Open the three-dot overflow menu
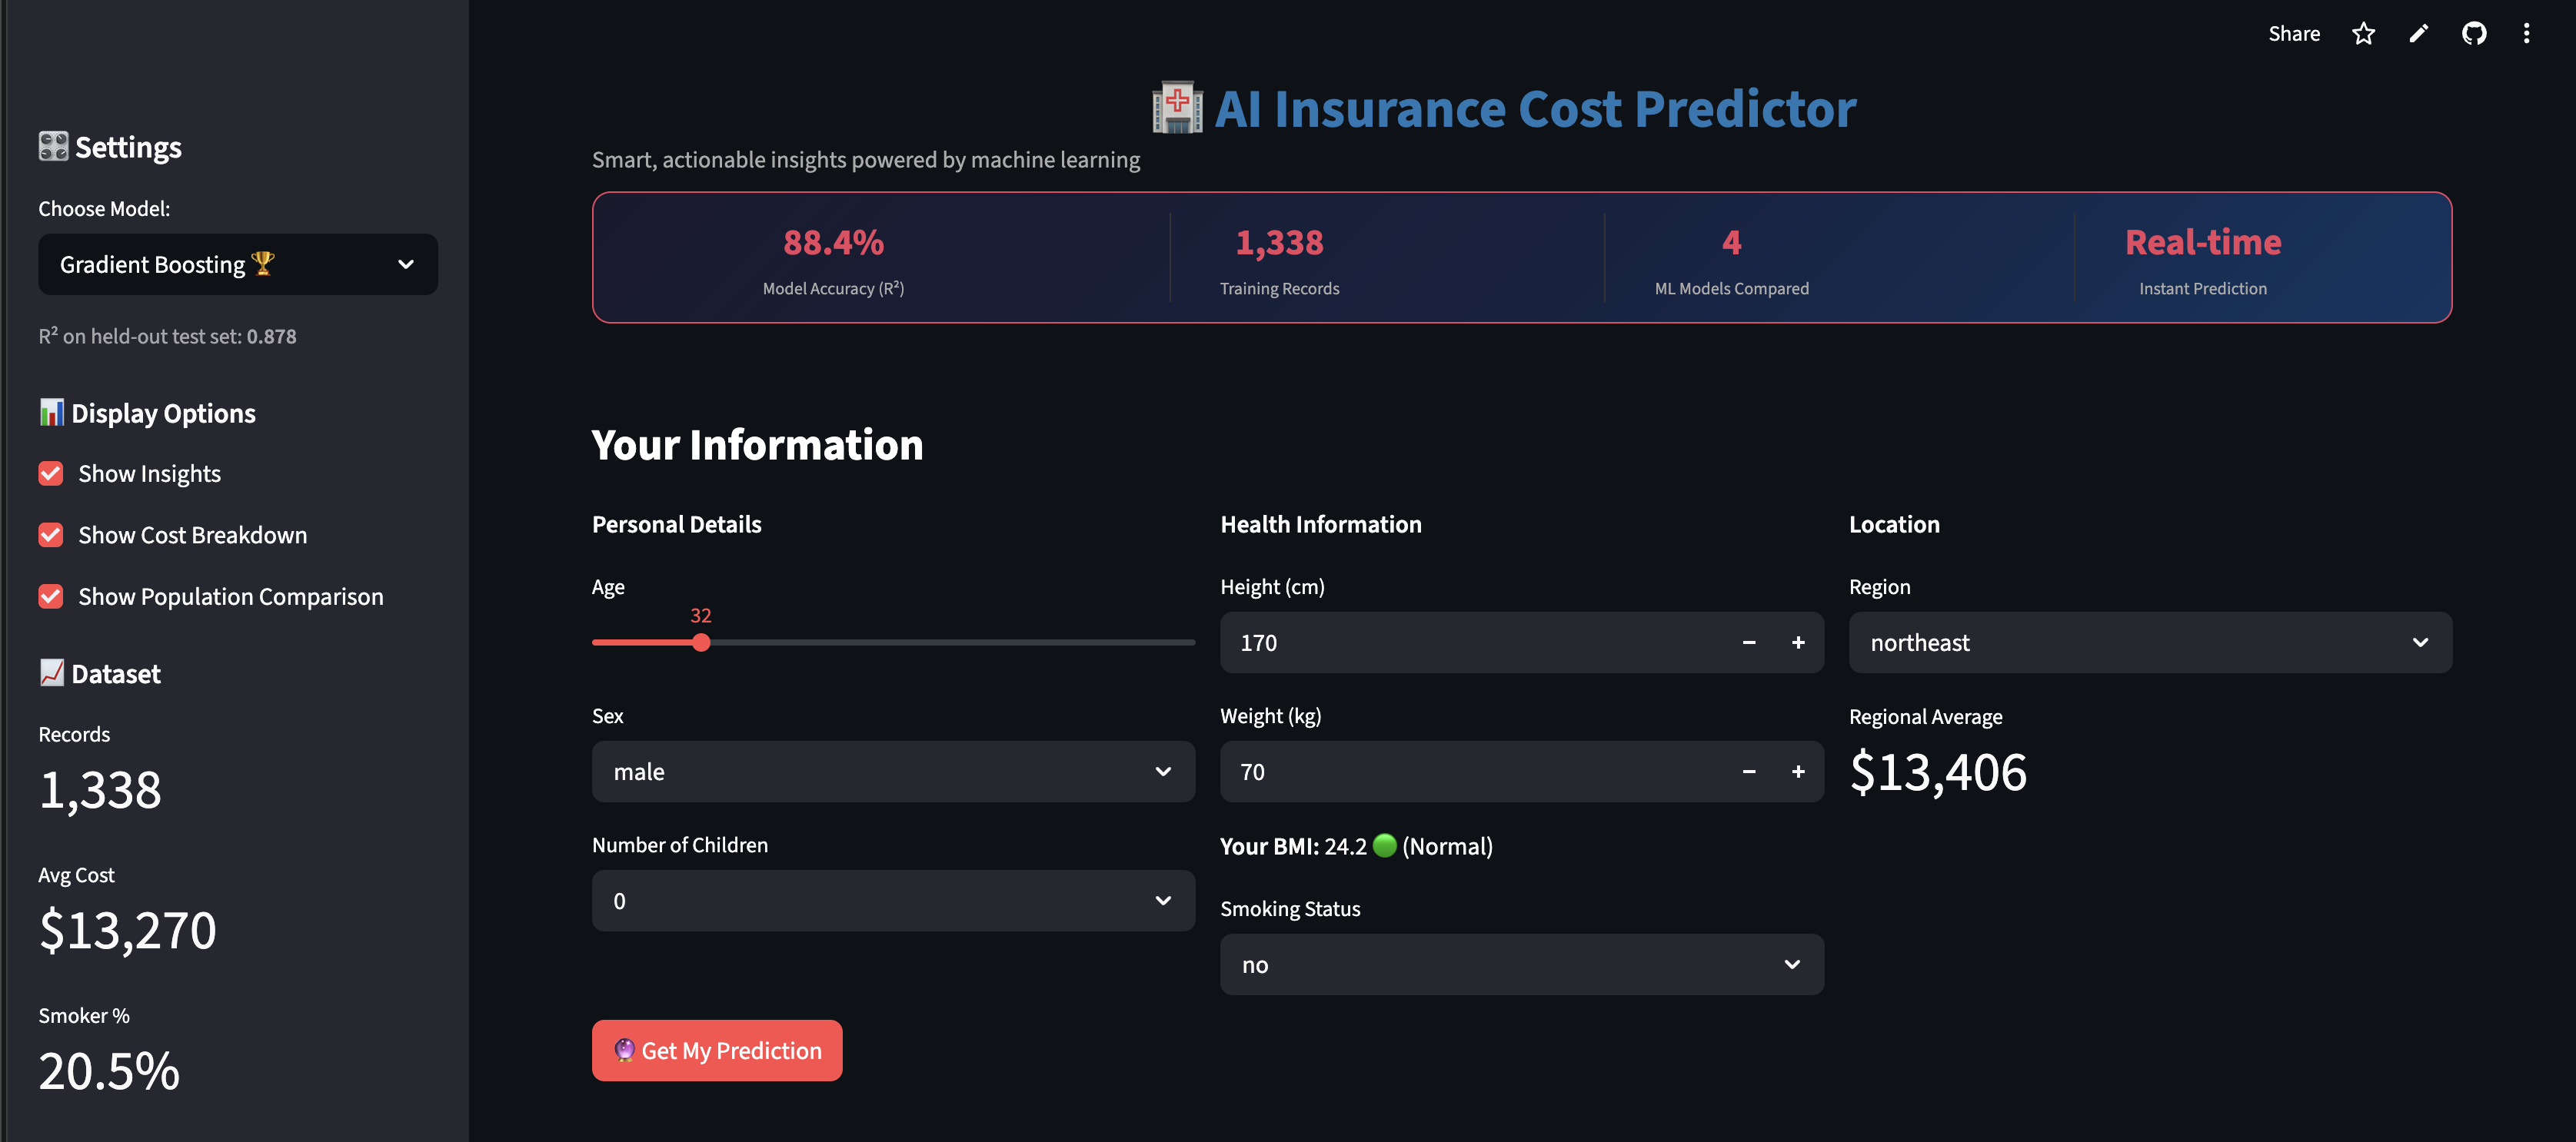 [x=2526, y=33]
